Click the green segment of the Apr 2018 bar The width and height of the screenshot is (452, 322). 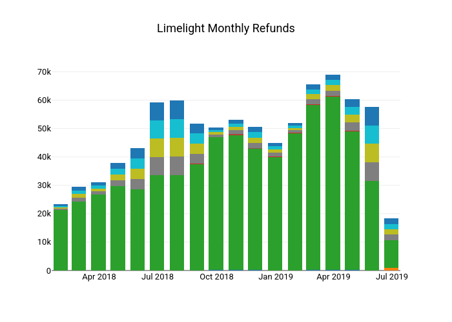98,232
